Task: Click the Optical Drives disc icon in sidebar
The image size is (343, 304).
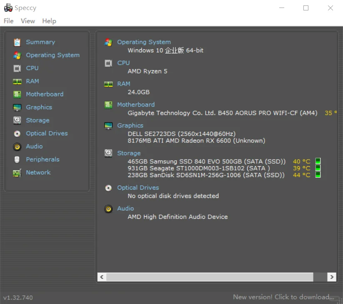Action: coord(17,134)
